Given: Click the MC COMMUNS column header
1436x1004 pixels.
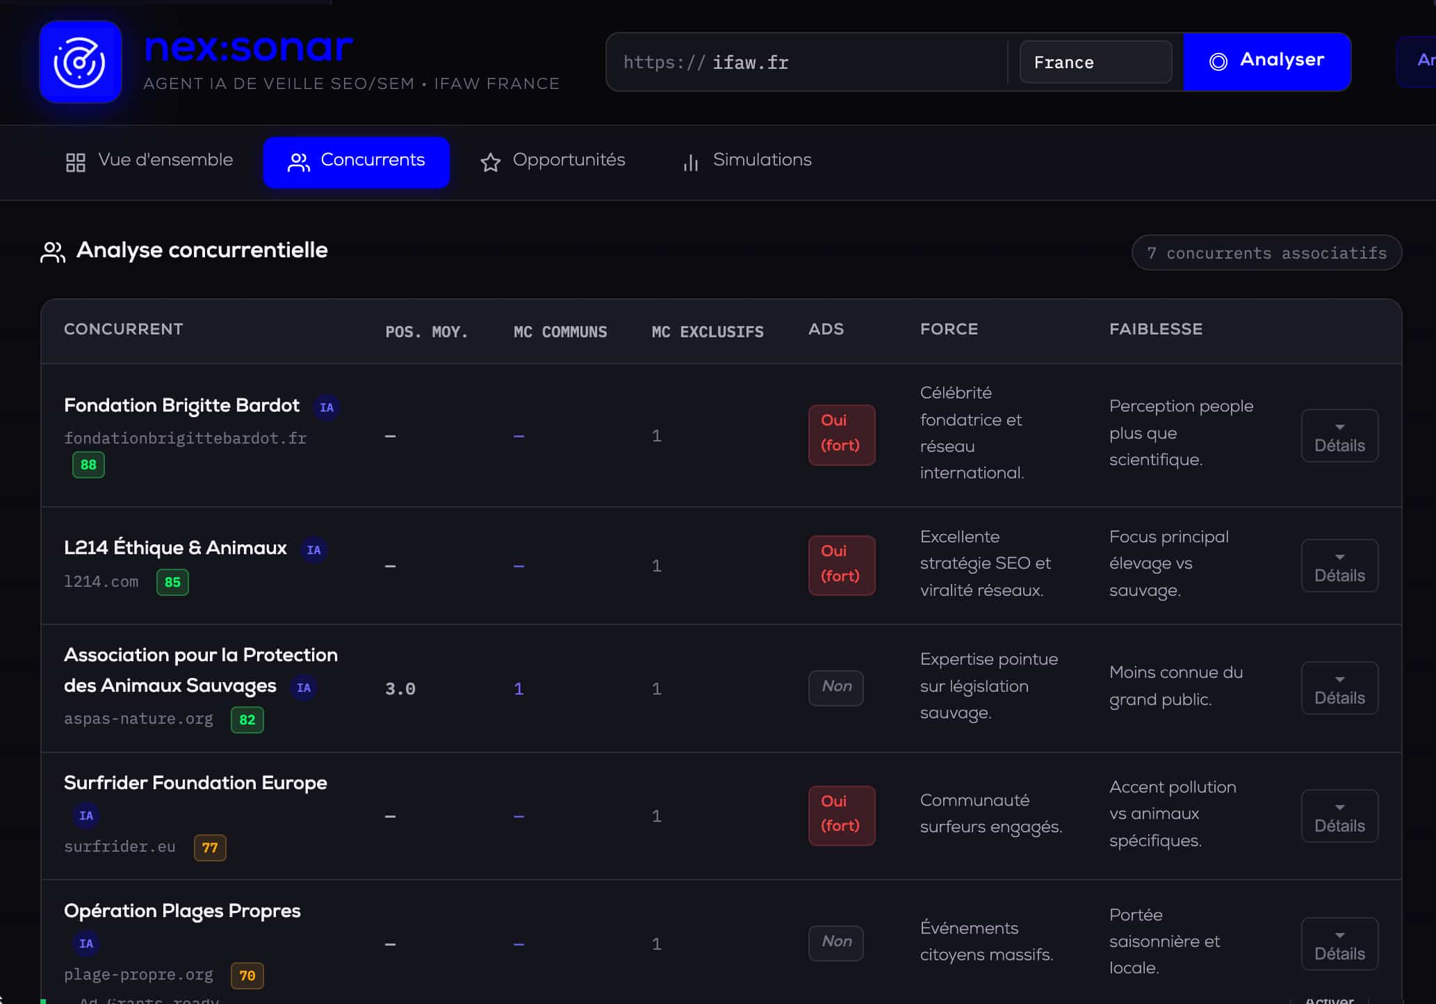Looking at the screenshot, I should tap(560, 332).
